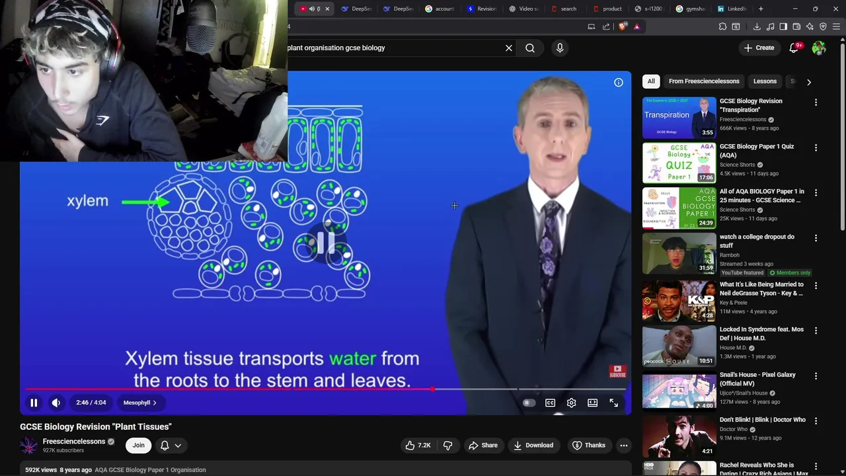Pause the video with the pause button
Image resolution: width=846 pixels, height=476 pixels.
(34, 403)
